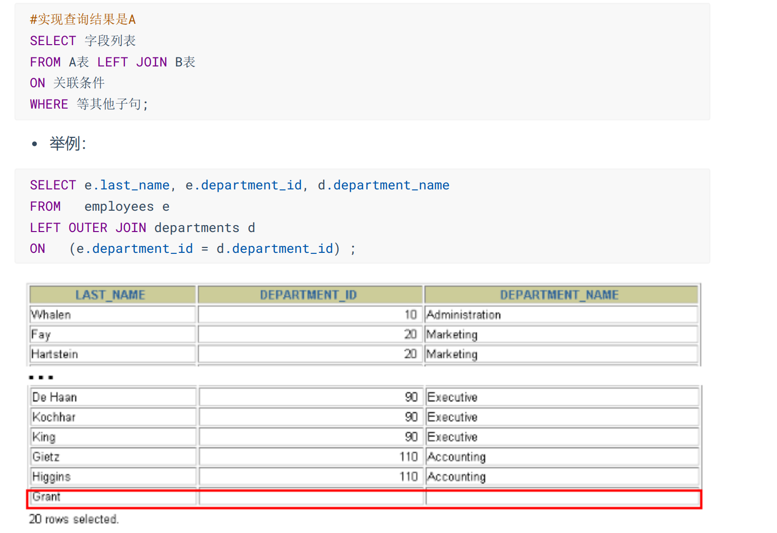Click the '20 rows selected.' status text
The image size is (777, 533).
[x=74, y=519]
